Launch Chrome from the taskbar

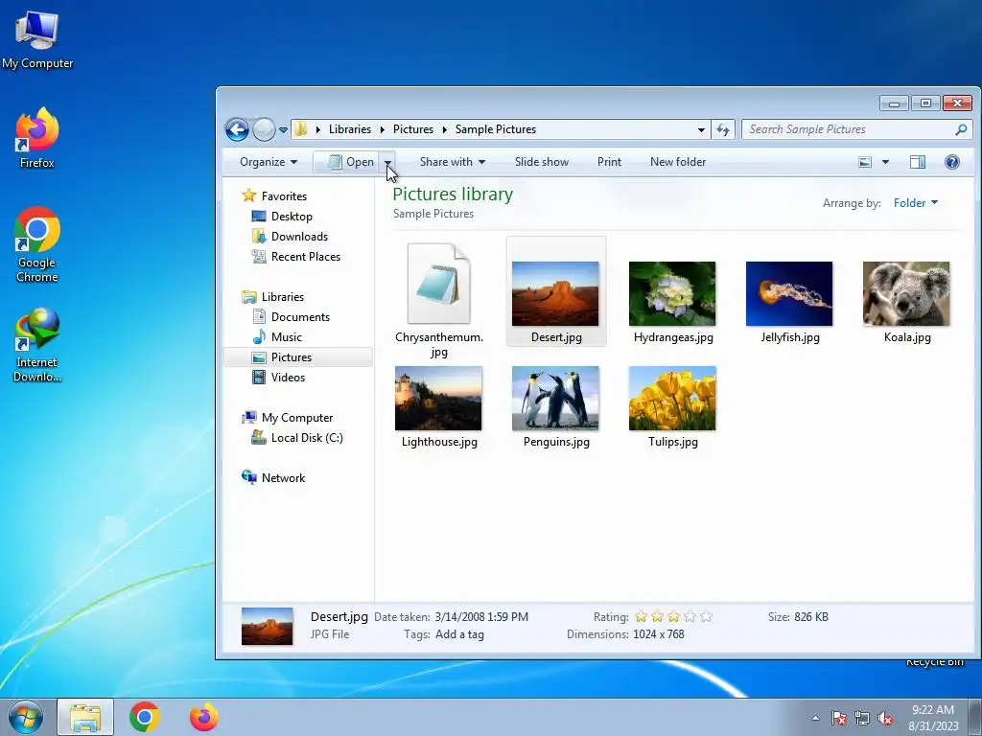click(145, 717)
